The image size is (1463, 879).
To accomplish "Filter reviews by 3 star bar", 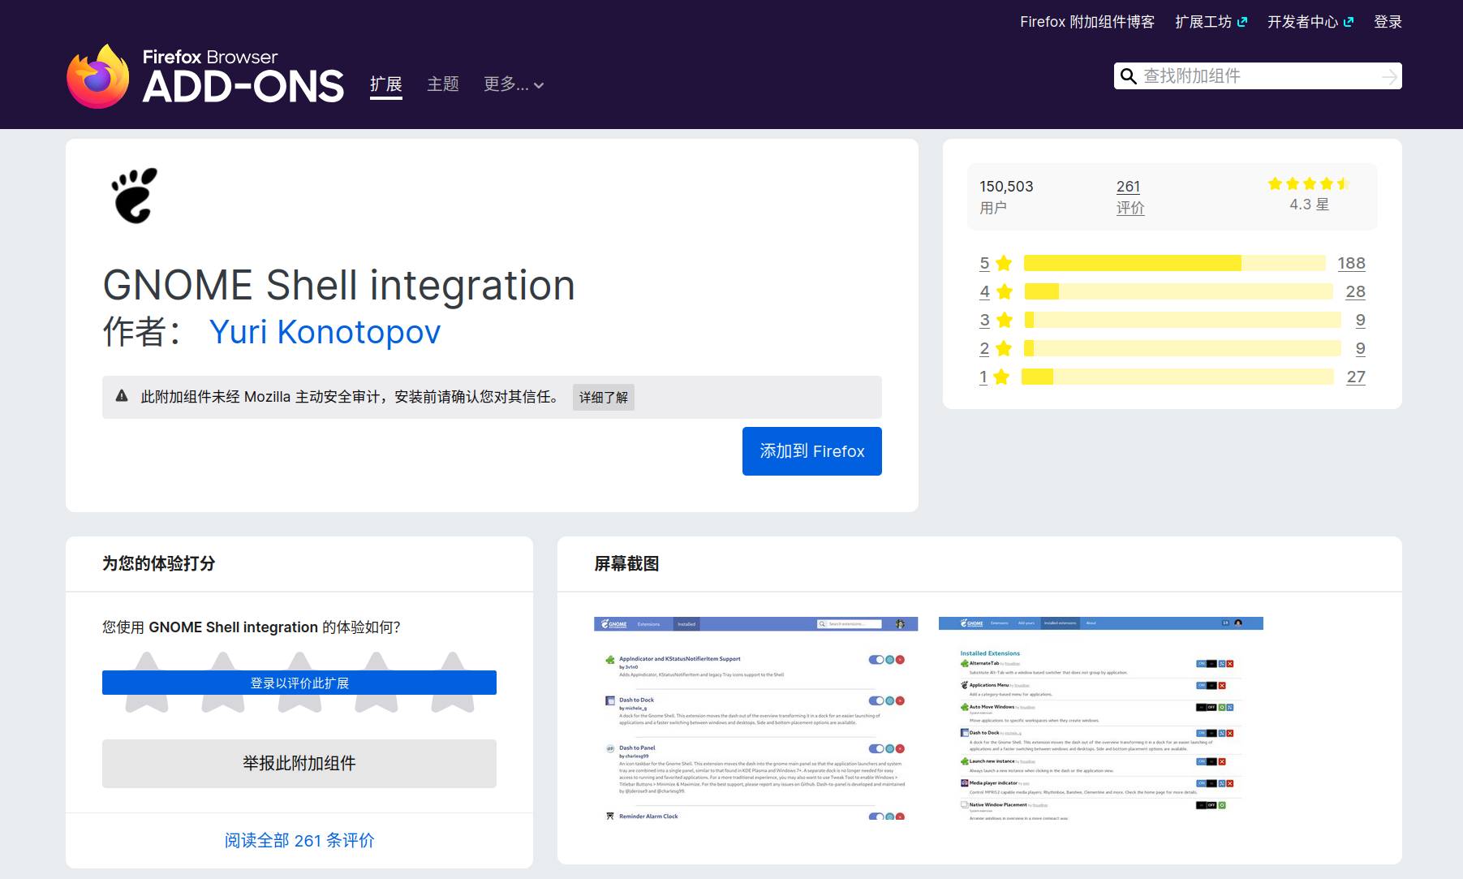I will tap(1183, 320).
